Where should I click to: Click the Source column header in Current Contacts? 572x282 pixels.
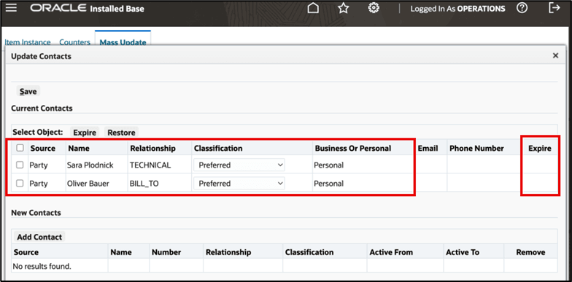[43, 149]
